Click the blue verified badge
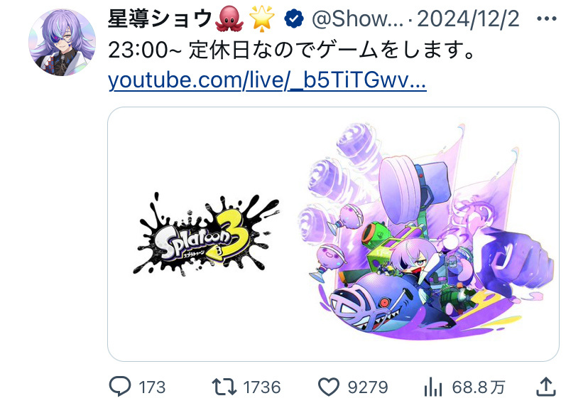588x413 pixels. click(293, 19)
